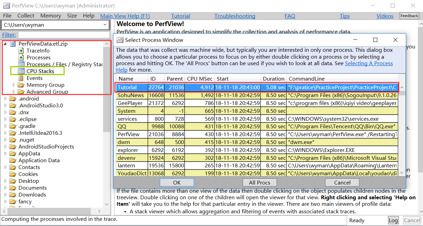The image size is (423, 226).
Task: Open the Collect menu
Action: coord(26,16)
